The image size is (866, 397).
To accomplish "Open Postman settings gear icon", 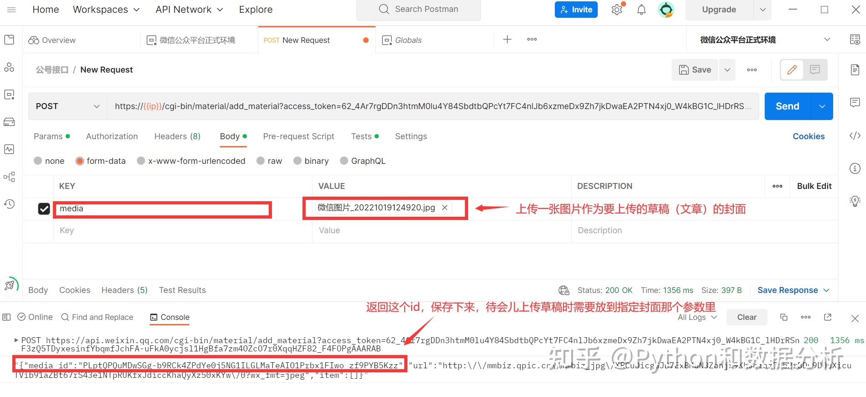I will coord(617,10).
